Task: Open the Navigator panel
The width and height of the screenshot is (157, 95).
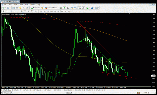Action: (x=20, y=8)
